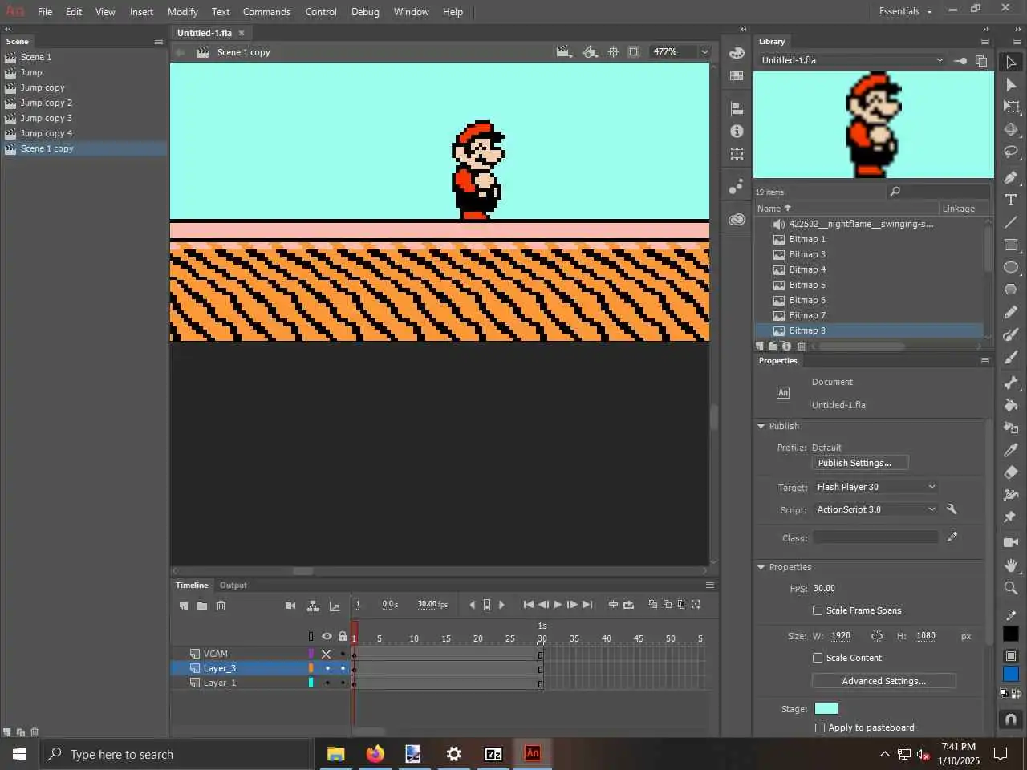Toggle show or hide all layers eye
Image resolution: width=1027 pixels, height=770 pixels.
[327, 637]
